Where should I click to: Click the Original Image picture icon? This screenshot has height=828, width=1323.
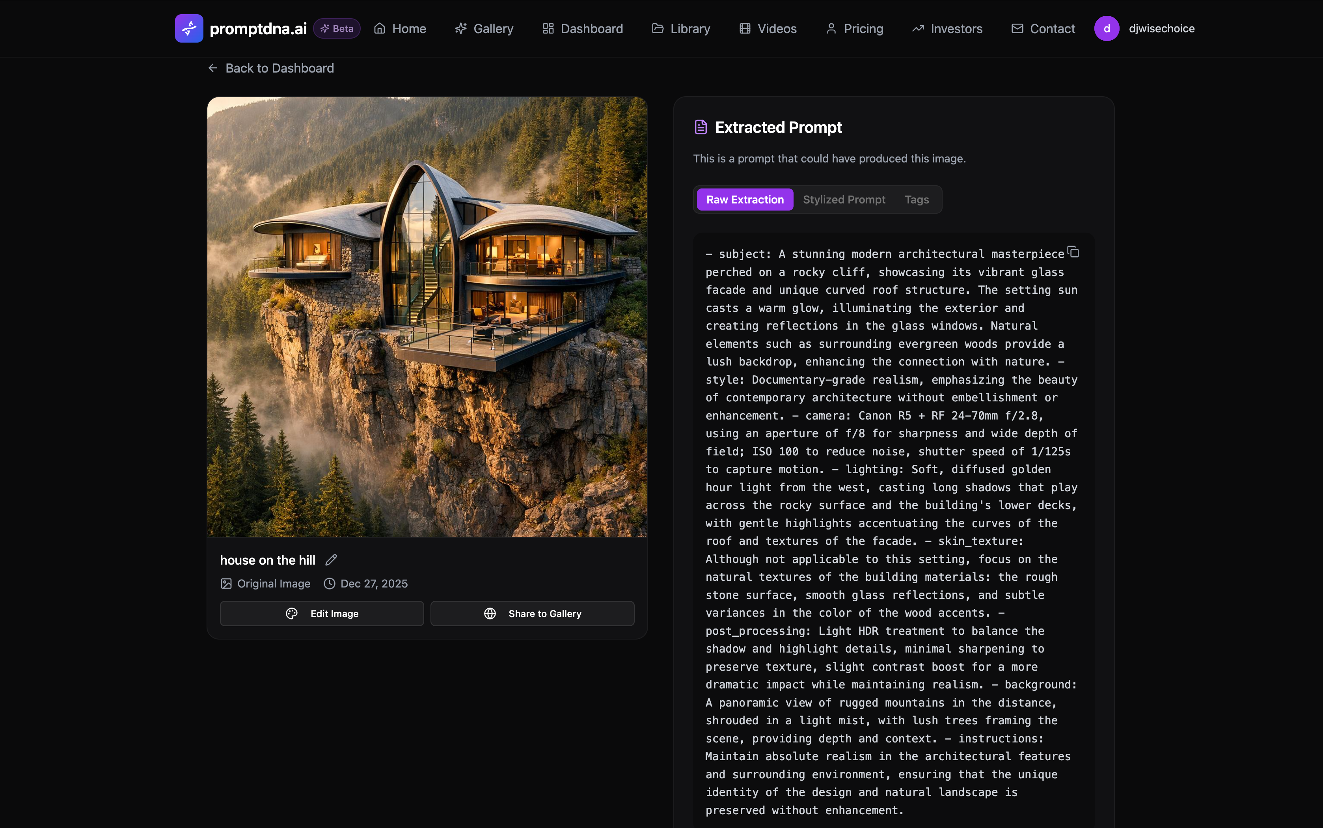[226, 584]
